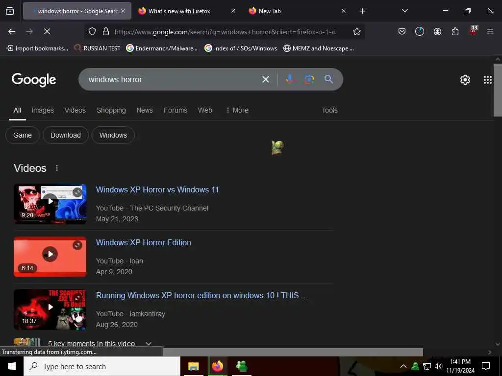Play the 6:14 red video thumbnail
The image size is (502, 376).
(x=50, y=257)
